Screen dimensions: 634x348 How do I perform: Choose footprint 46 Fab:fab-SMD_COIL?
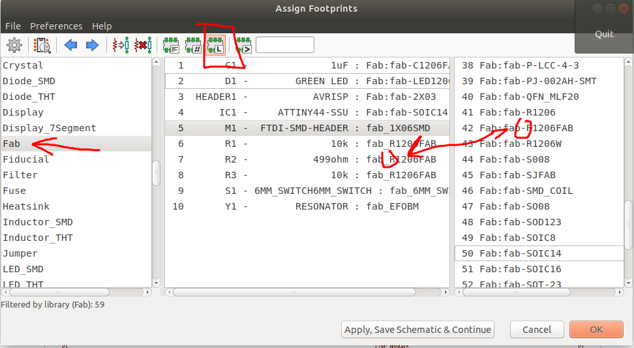pos(539,191)
